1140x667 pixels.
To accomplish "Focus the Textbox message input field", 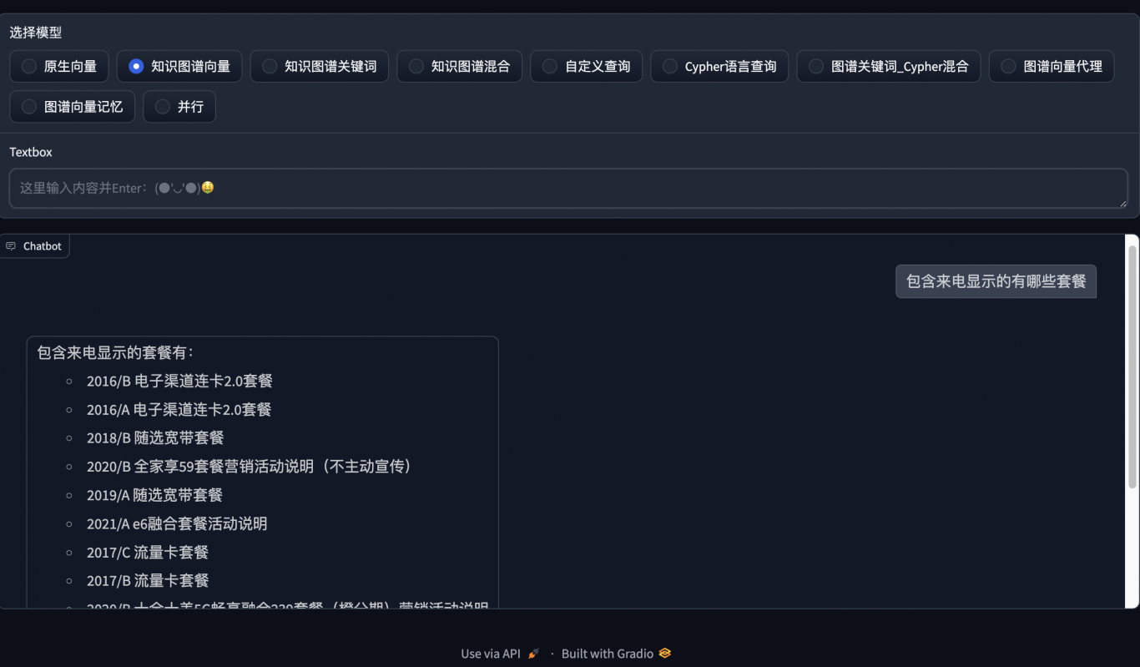I will pos(568,188).
